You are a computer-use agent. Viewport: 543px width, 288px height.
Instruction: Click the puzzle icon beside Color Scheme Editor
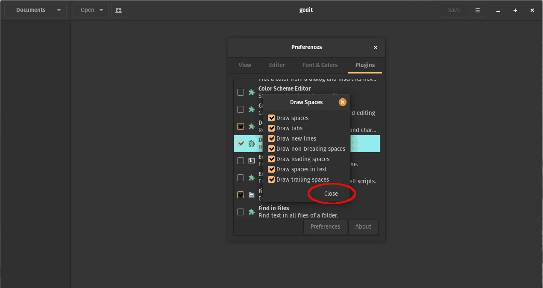(x=252, y=92)
